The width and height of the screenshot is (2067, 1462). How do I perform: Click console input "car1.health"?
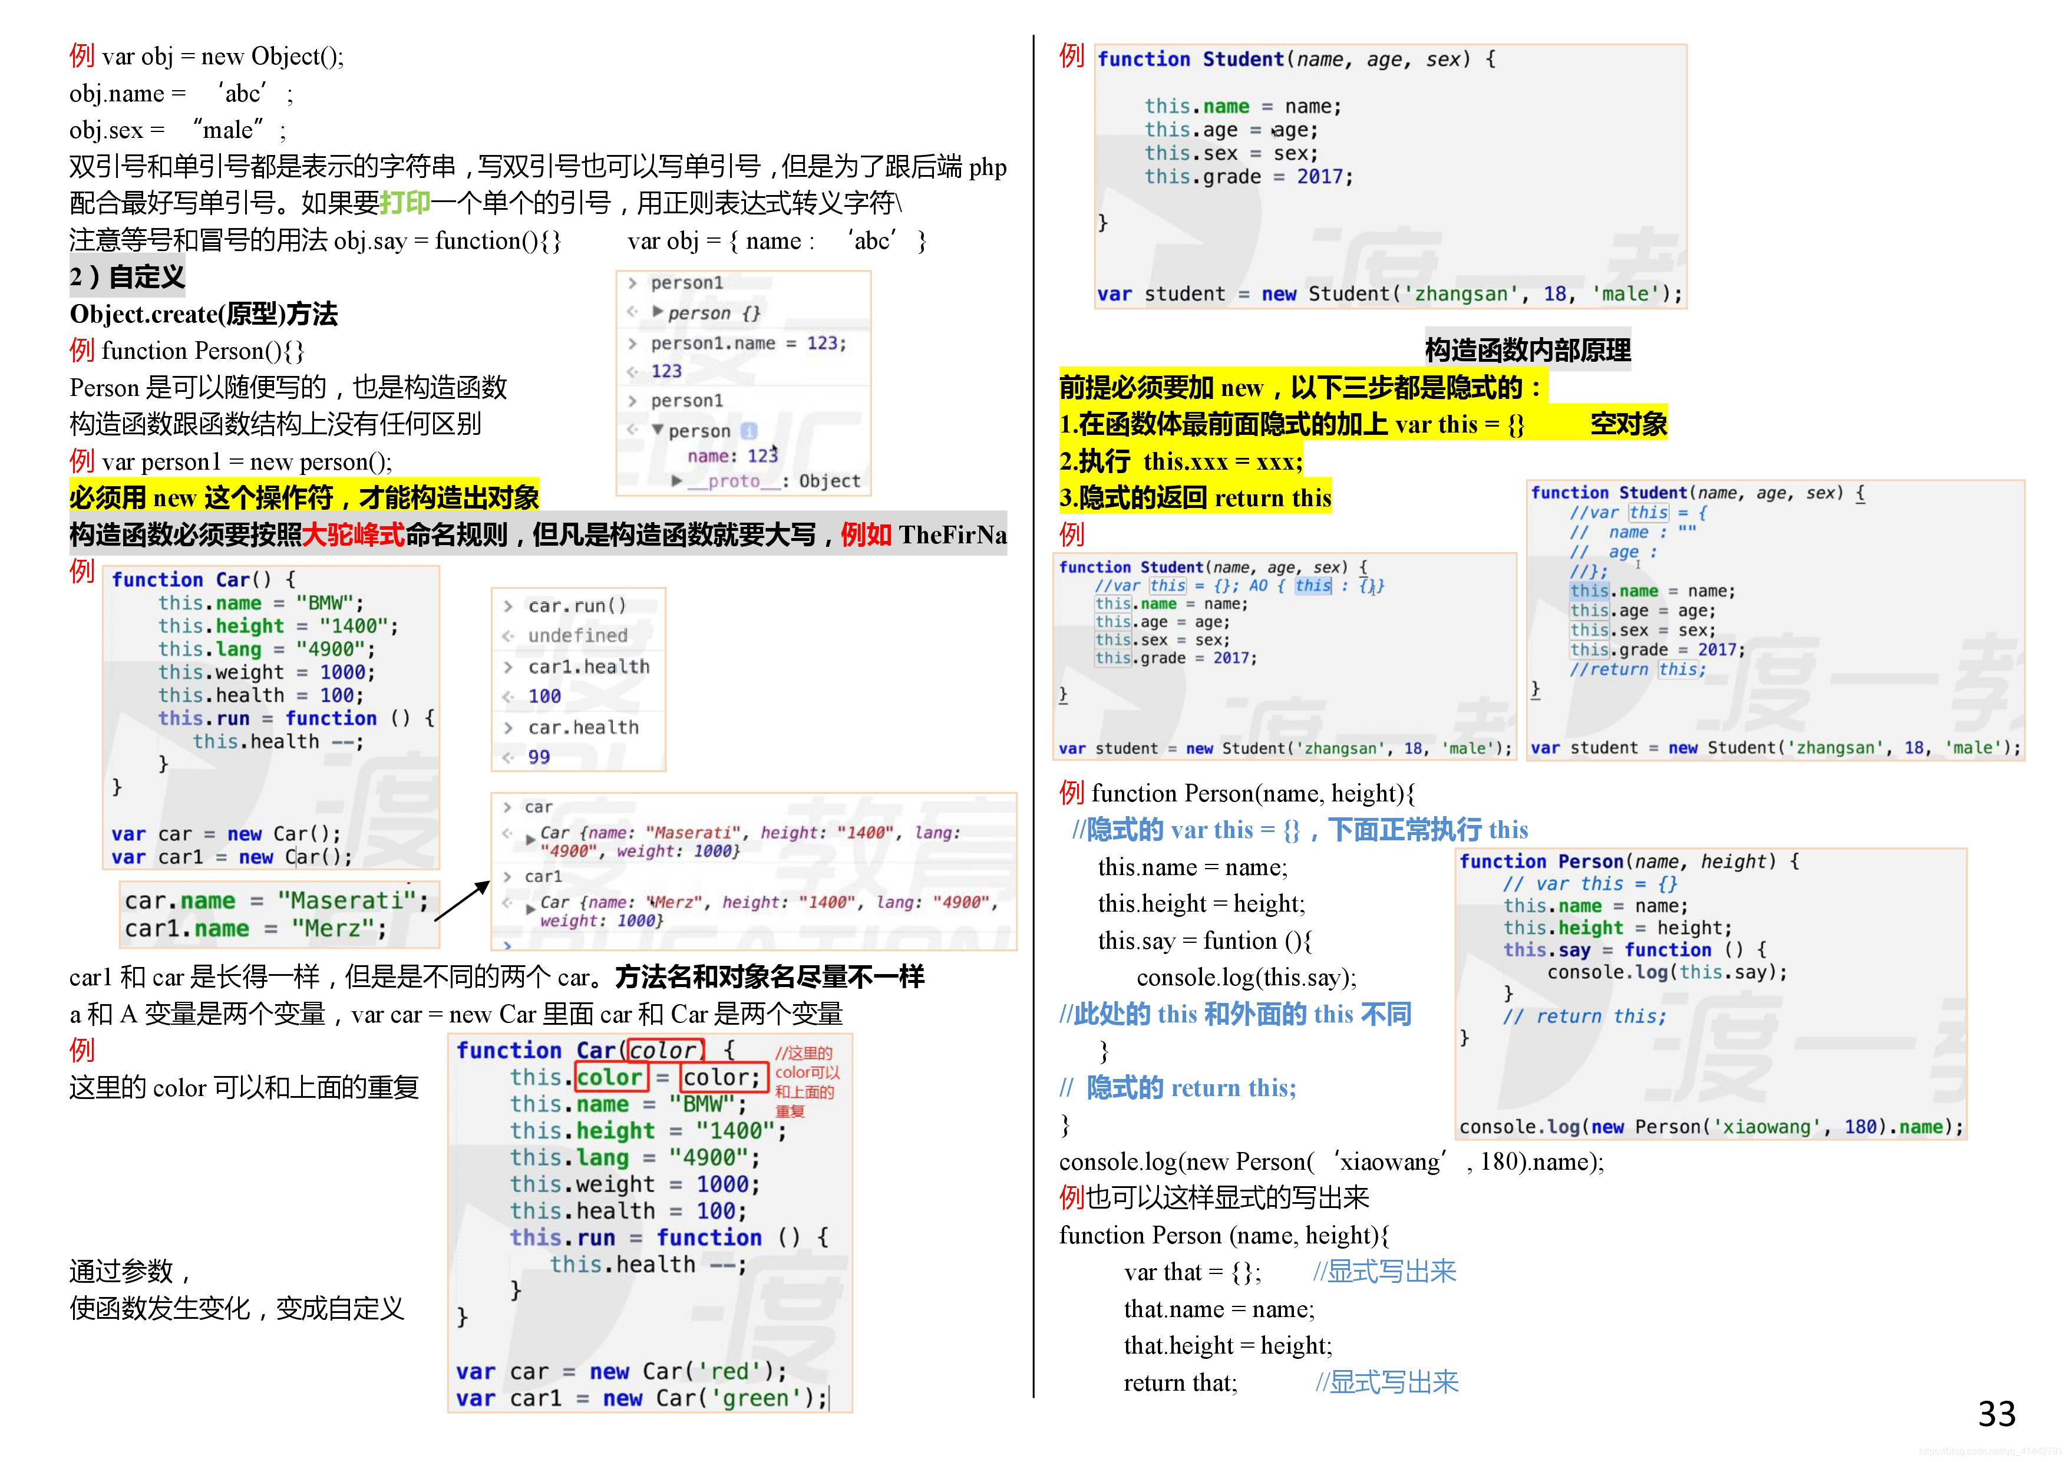(x=589, y=666)
